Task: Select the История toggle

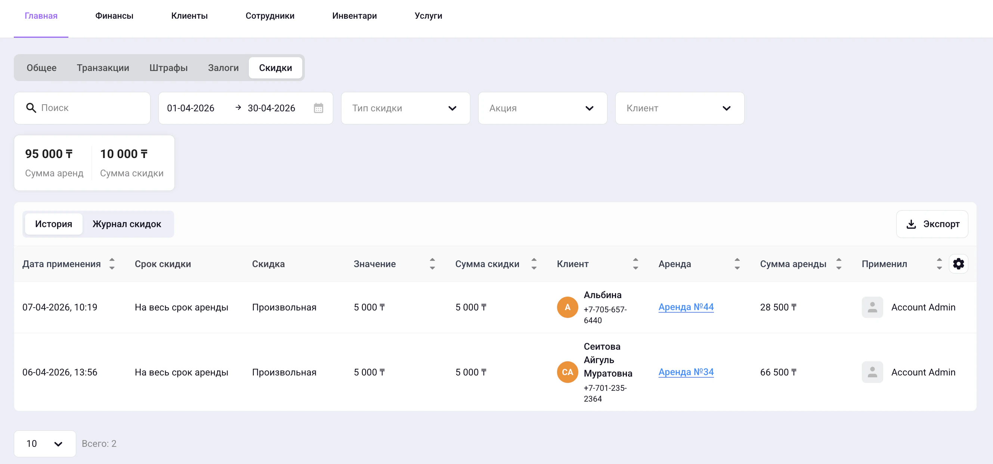Action: coord(53,224)
